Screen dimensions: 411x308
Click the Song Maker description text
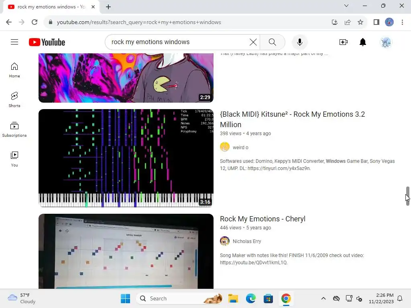292,259
